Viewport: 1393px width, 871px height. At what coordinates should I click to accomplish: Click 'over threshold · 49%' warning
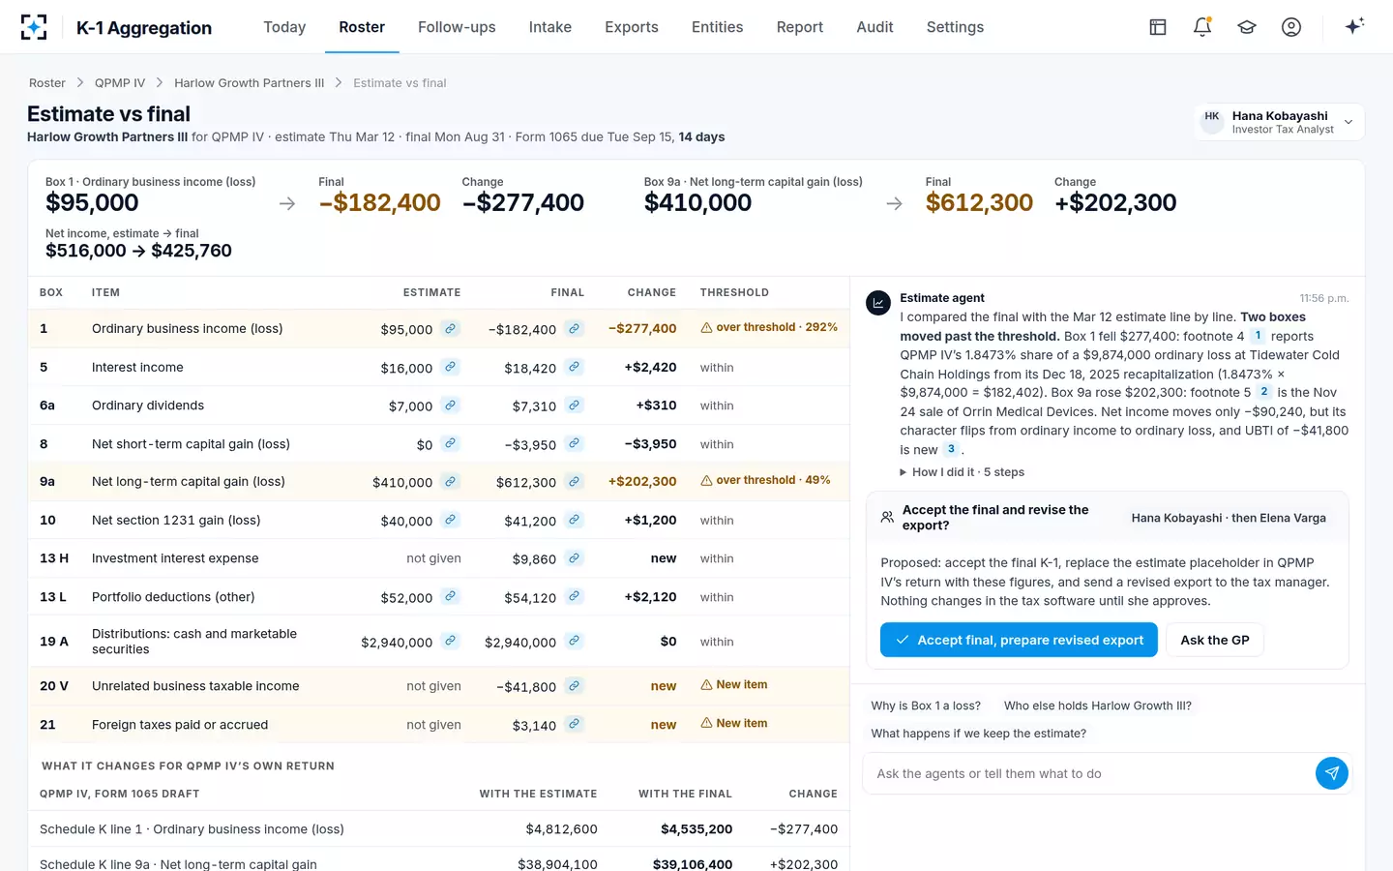pos(765,480)
